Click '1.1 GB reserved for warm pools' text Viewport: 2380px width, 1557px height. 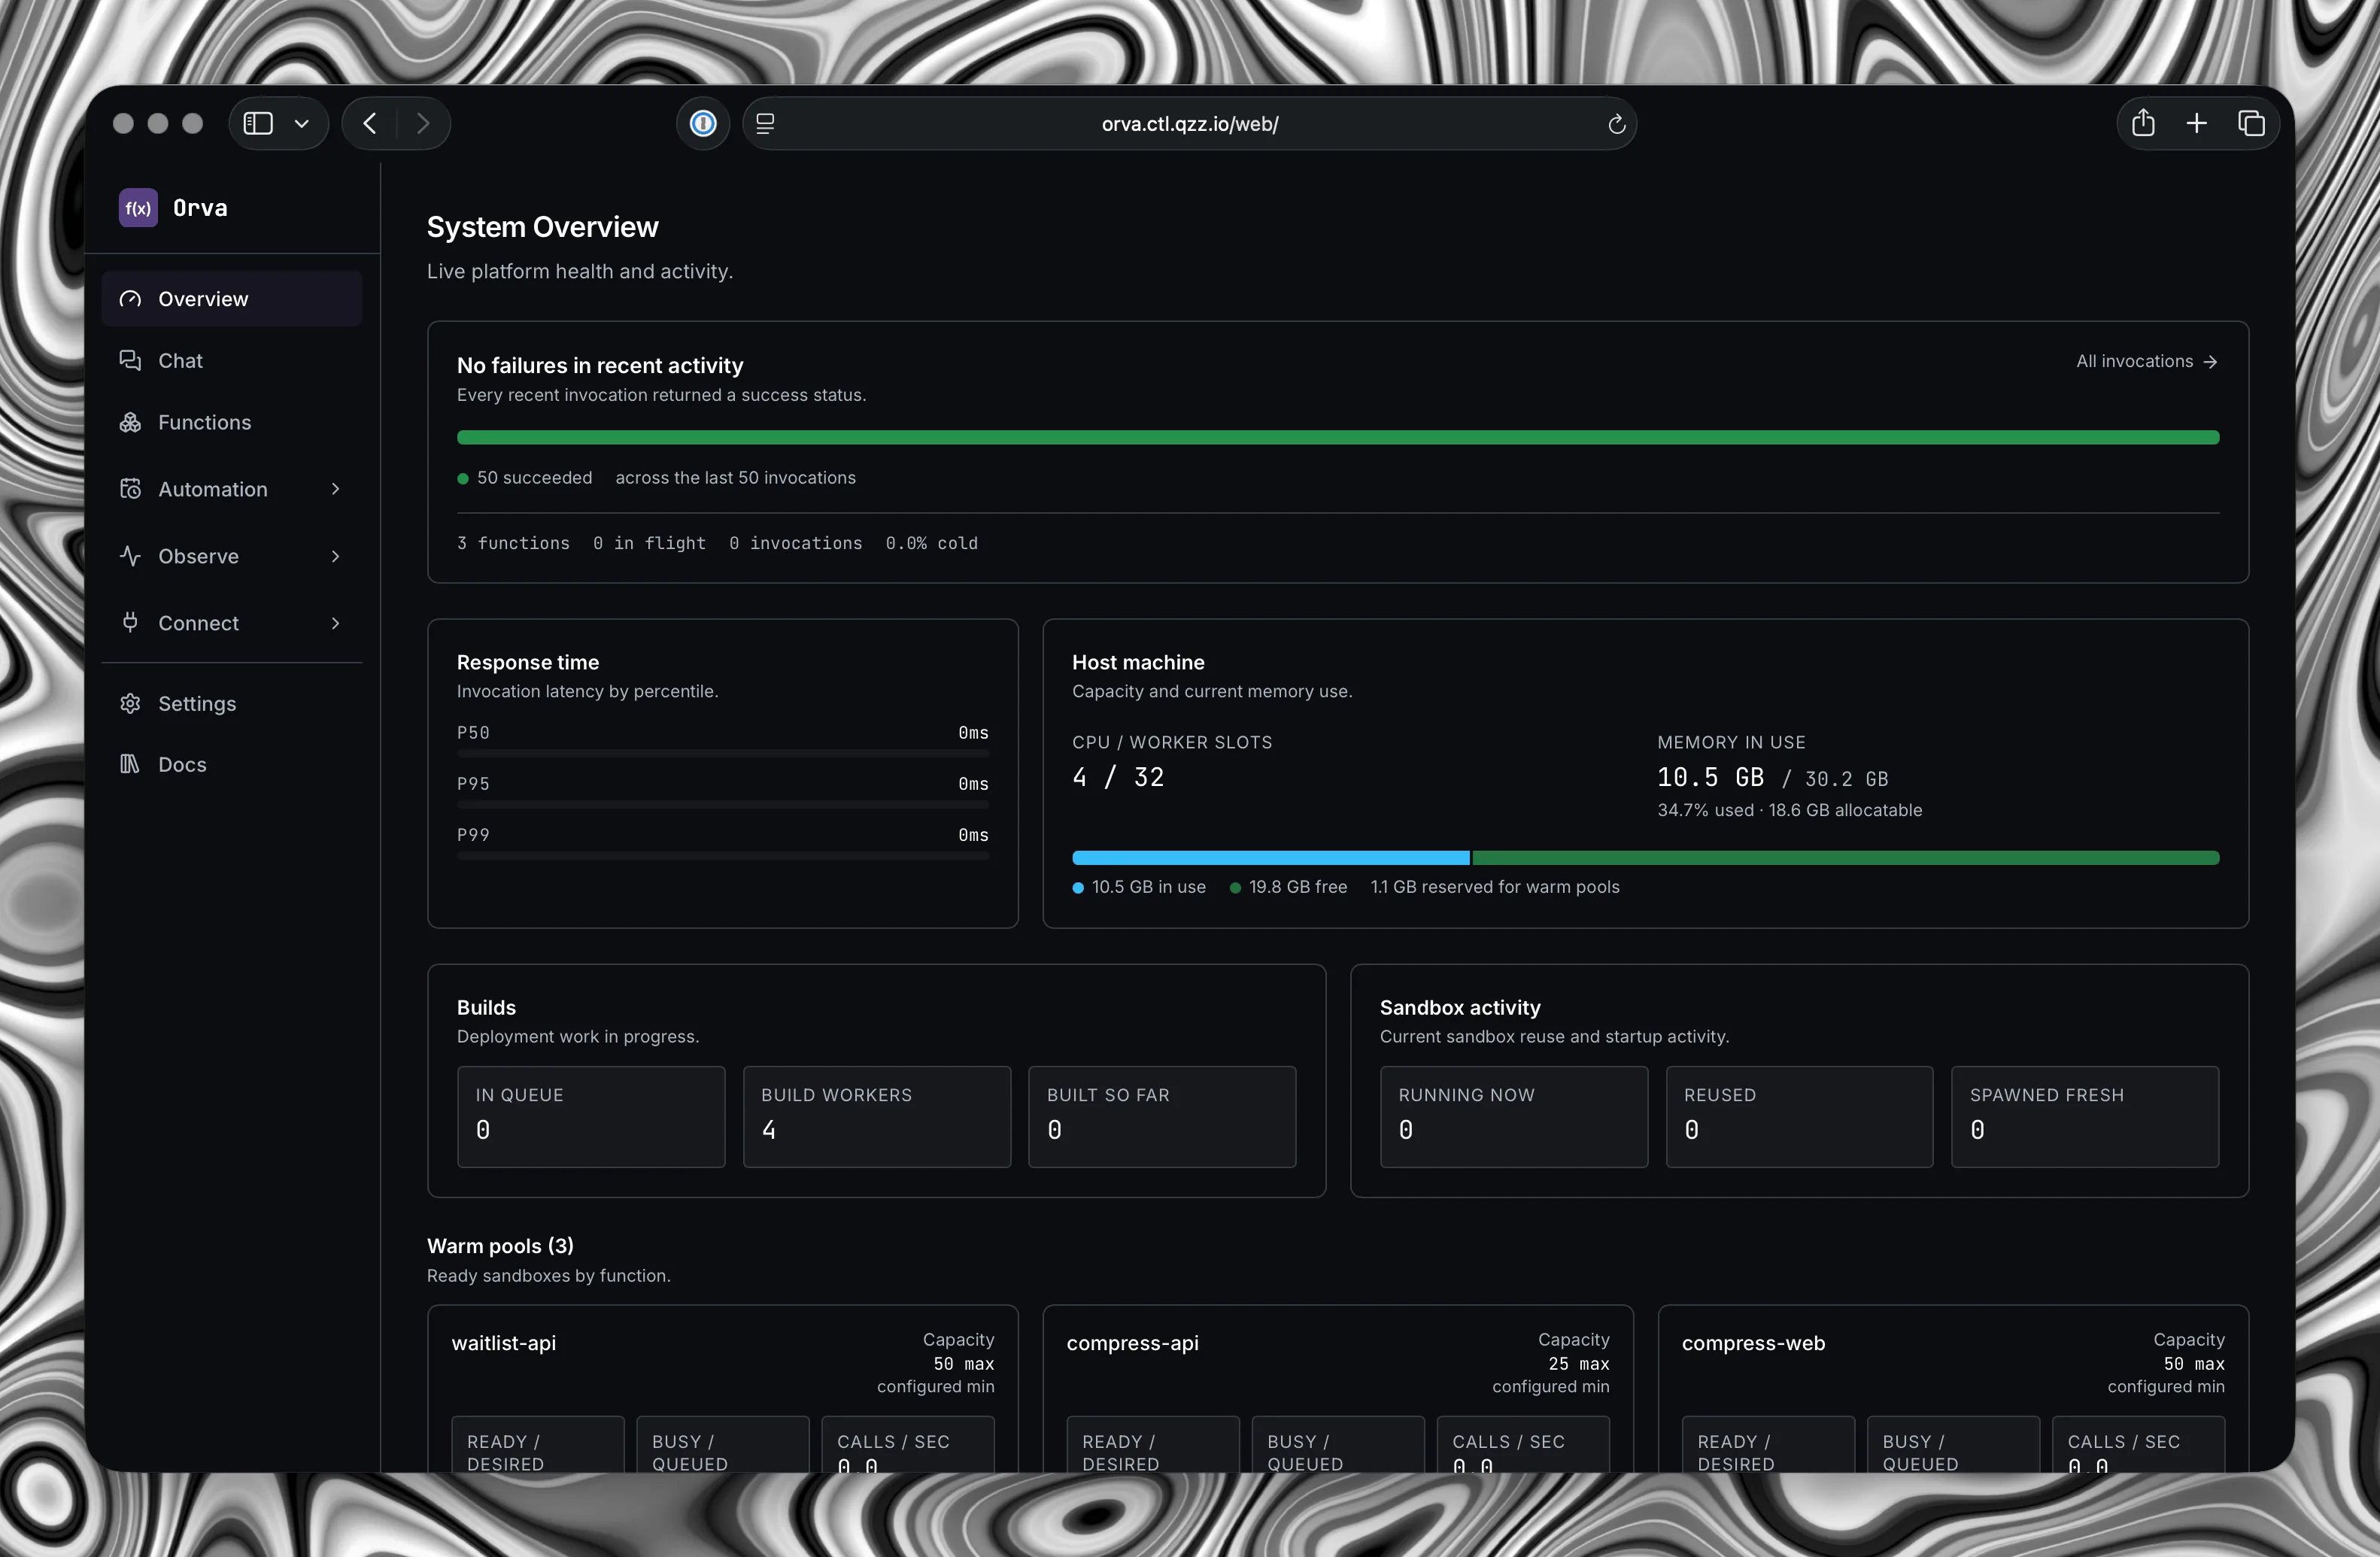[x=1494, y=887]
